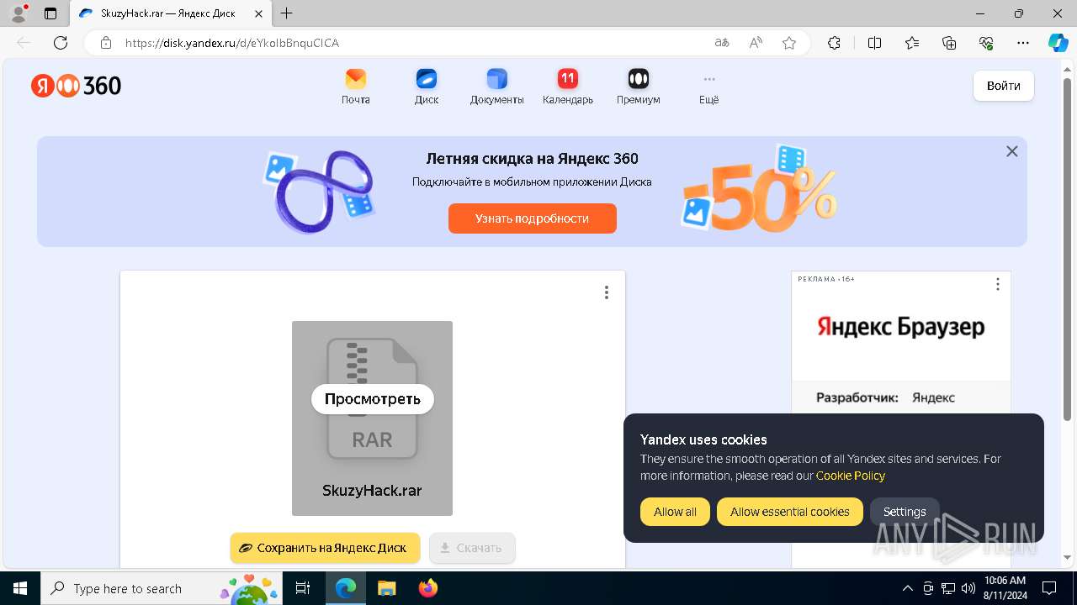
Task: Allow essential cookies only
Action: (x=790, y=512)
